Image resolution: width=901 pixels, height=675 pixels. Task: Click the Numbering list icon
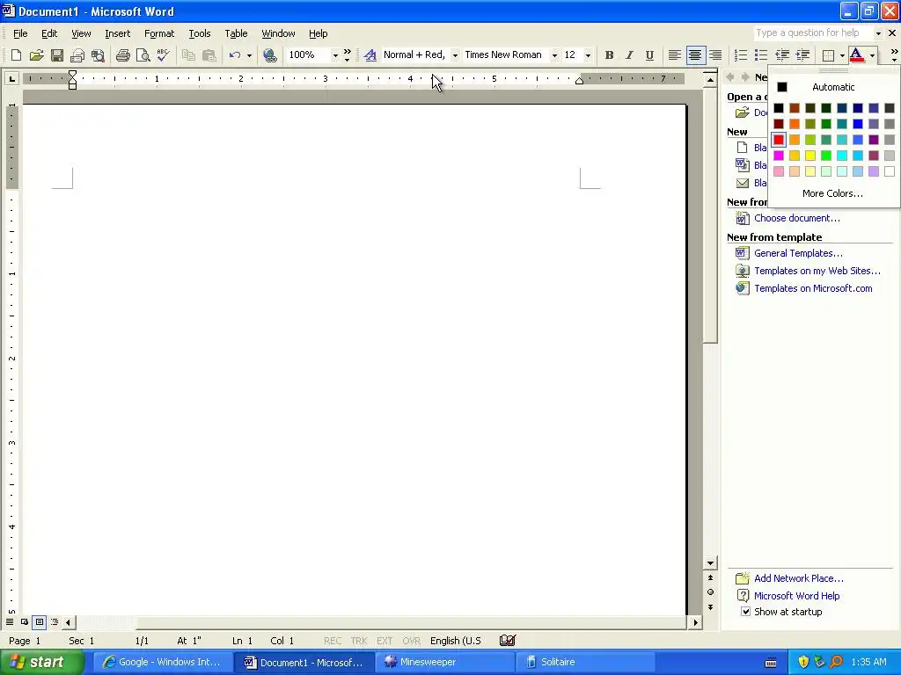[741, 55]
